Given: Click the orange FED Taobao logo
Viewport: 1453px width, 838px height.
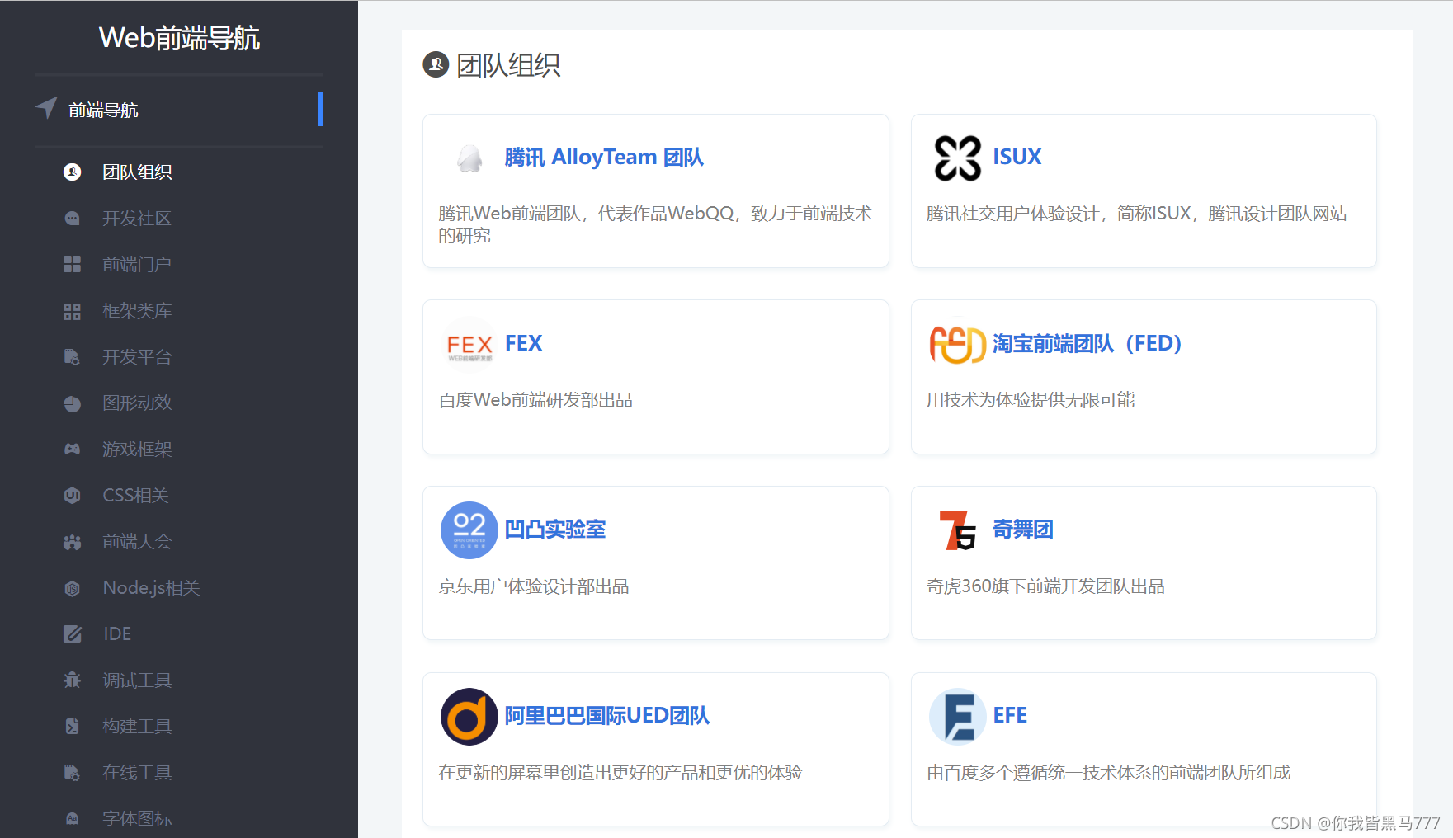Looking at the screenshot, I should (x=958, y=345).
